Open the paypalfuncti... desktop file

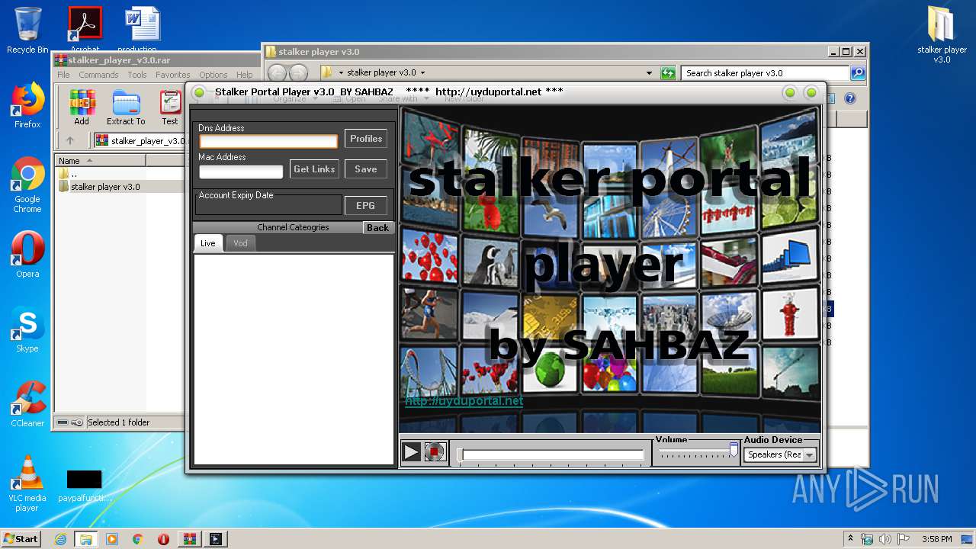click(84, 486)
